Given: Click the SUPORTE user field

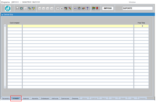Looking at the screenshot, I should pyautogui.click(x=137, y=8).
